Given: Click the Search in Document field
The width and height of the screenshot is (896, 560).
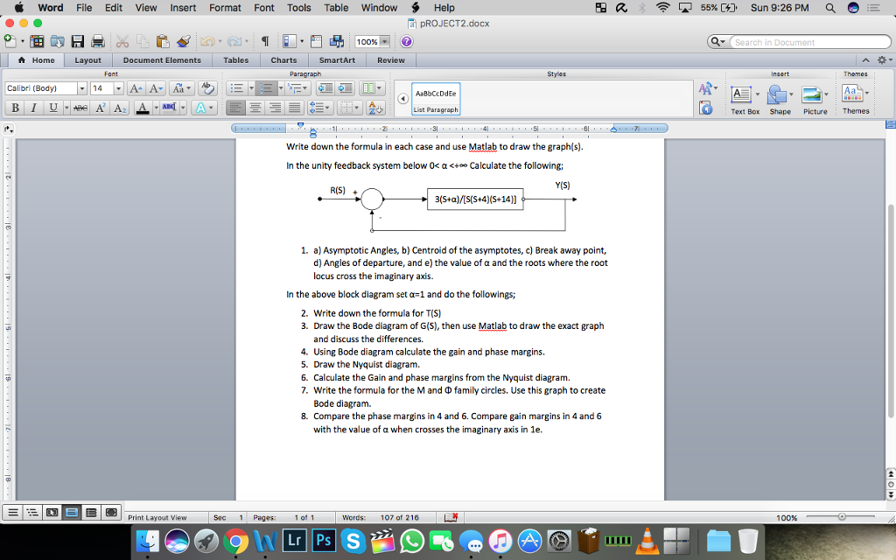Looking at the screenshot, I should [x=804, y=42].
